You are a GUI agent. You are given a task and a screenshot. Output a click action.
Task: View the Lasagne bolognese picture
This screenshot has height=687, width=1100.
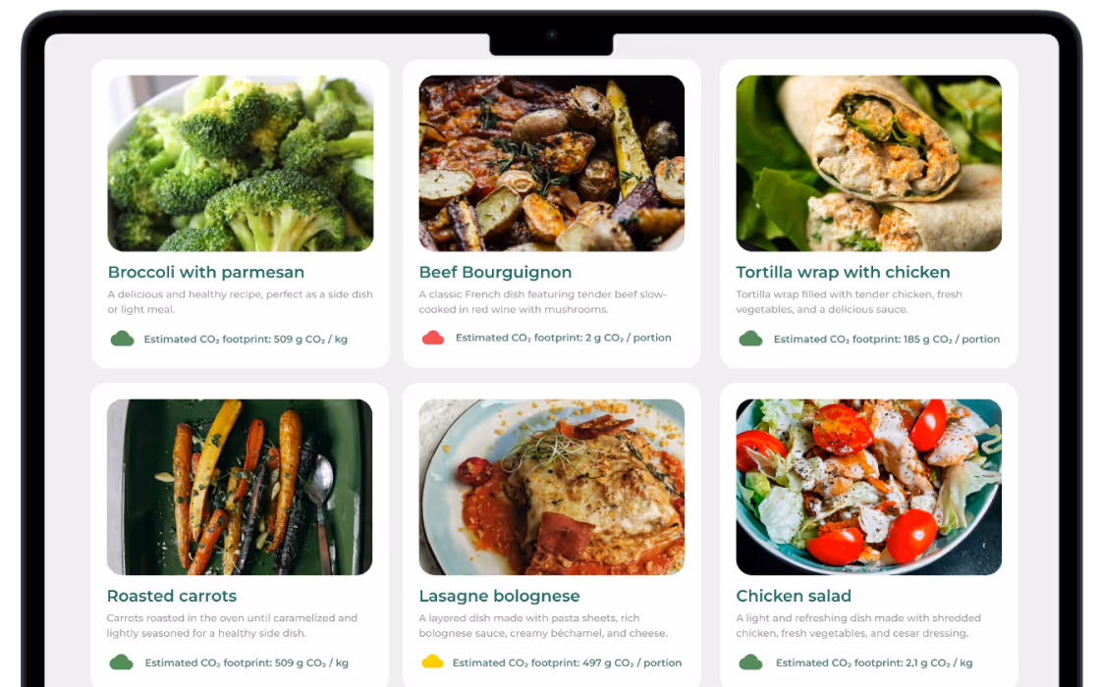pyautogui.click(x=551, y=487)
